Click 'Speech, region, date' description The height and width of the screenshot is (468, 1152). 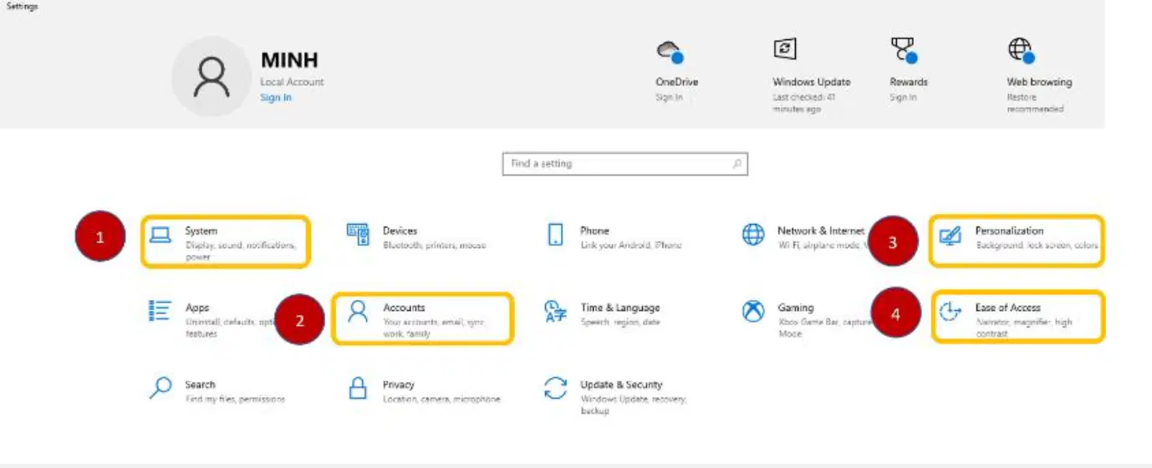(620, 323)
